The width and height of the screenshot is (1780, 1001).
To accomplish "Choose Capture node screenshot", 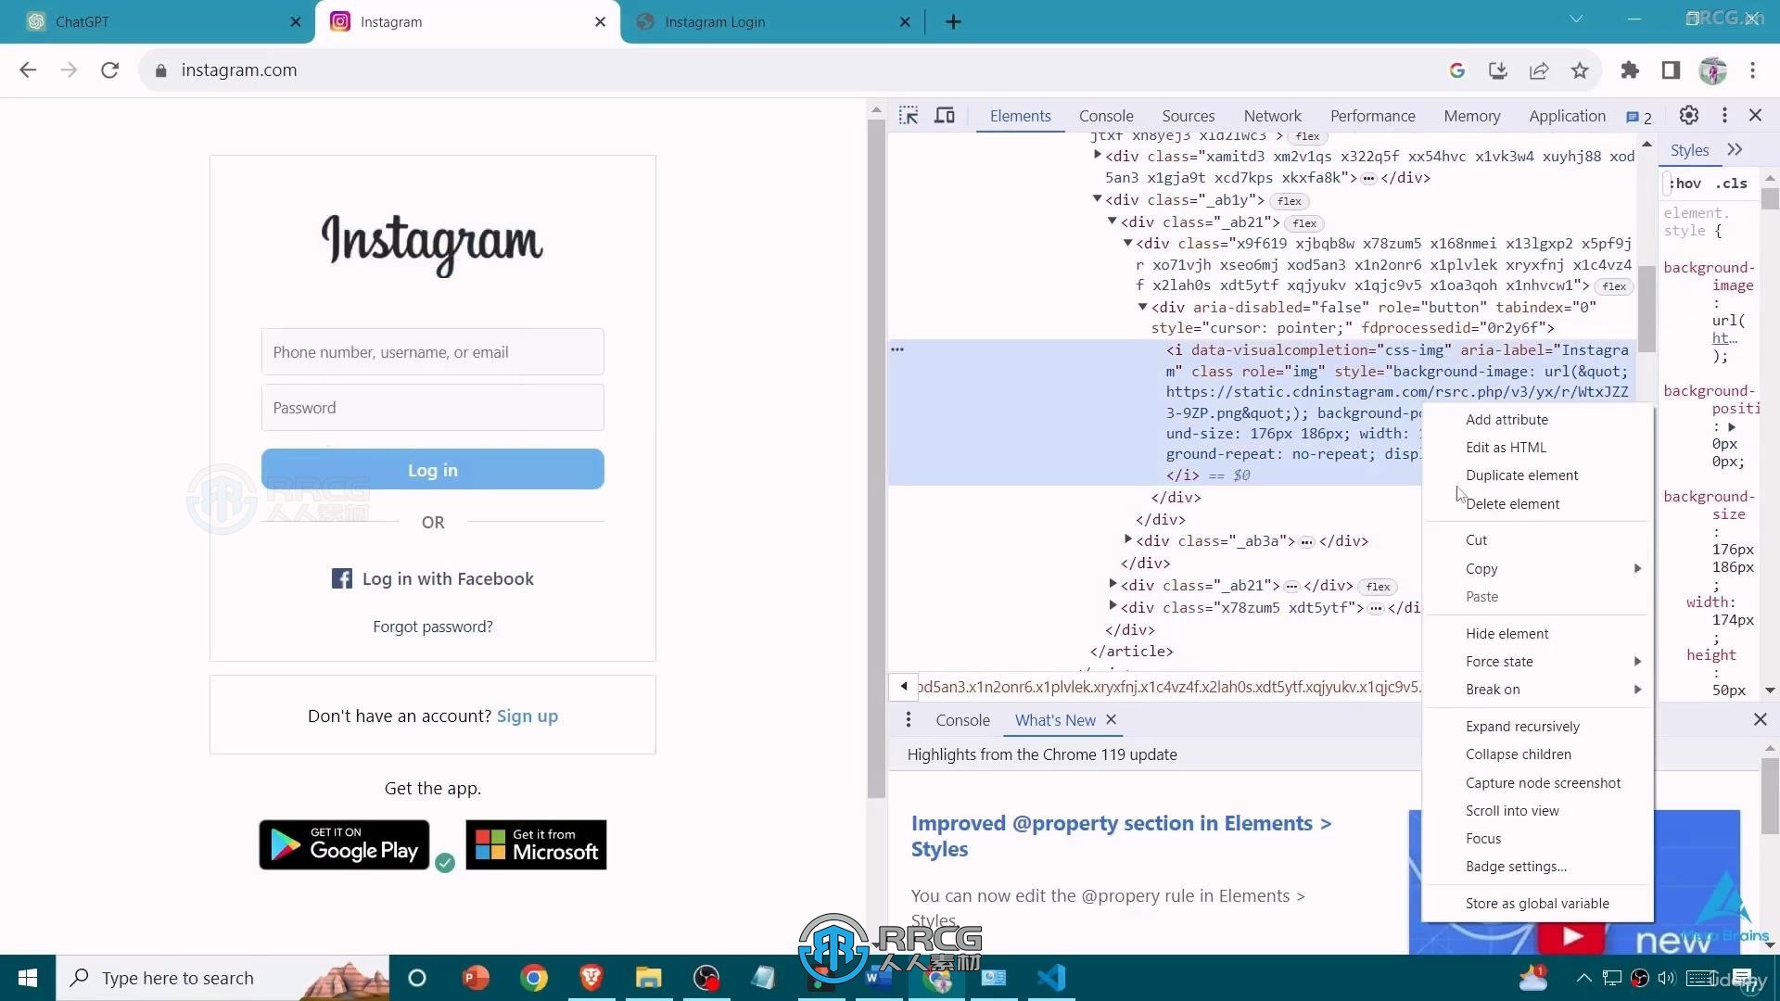I will coord(1538,782).
